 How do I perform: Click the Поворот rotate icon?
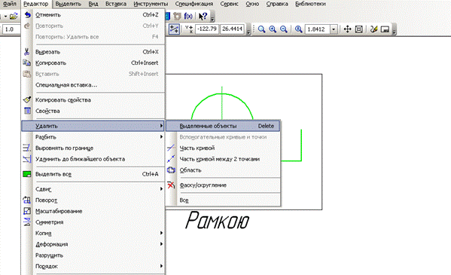click(27, 200)
